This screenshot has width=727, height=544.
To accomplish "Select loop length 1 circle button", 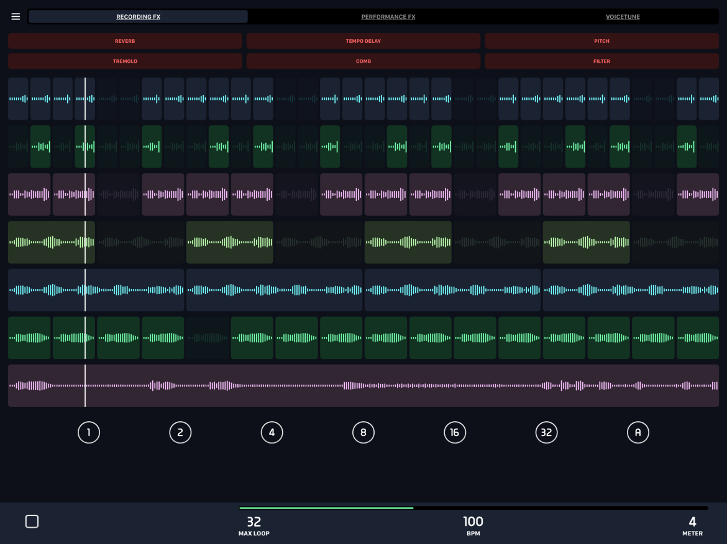I will point(89,432).
